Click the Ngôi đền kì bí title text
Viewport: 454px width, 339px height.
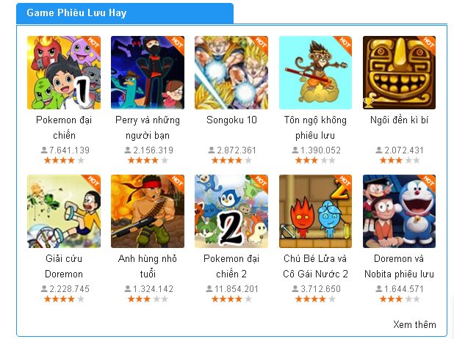click(400, 120)
